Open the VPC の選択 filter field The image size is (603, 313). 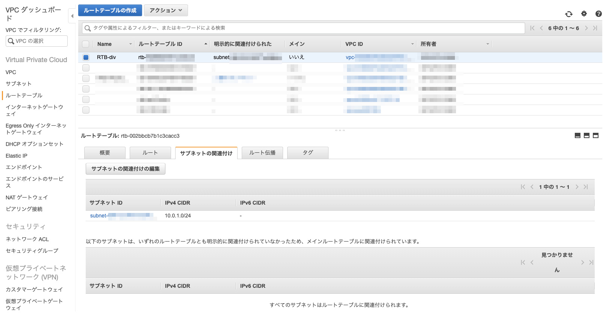(x=36, y=41)
